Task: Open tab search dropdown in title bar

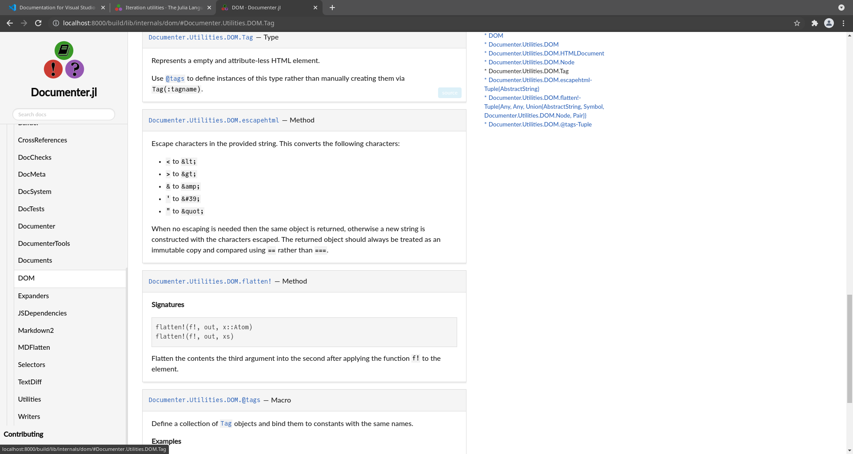Action: coord(841,8)
